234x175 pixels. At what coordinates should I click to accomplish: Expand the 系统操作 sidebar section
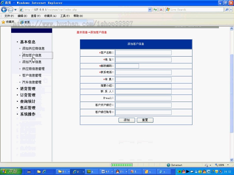tap(28, 114)
